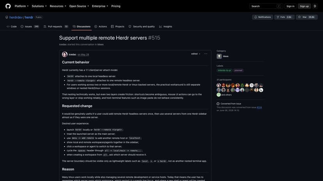Viewport: 323px width, 181px height.
Task: Switch to the Issues tab
Action: (30, 26)
